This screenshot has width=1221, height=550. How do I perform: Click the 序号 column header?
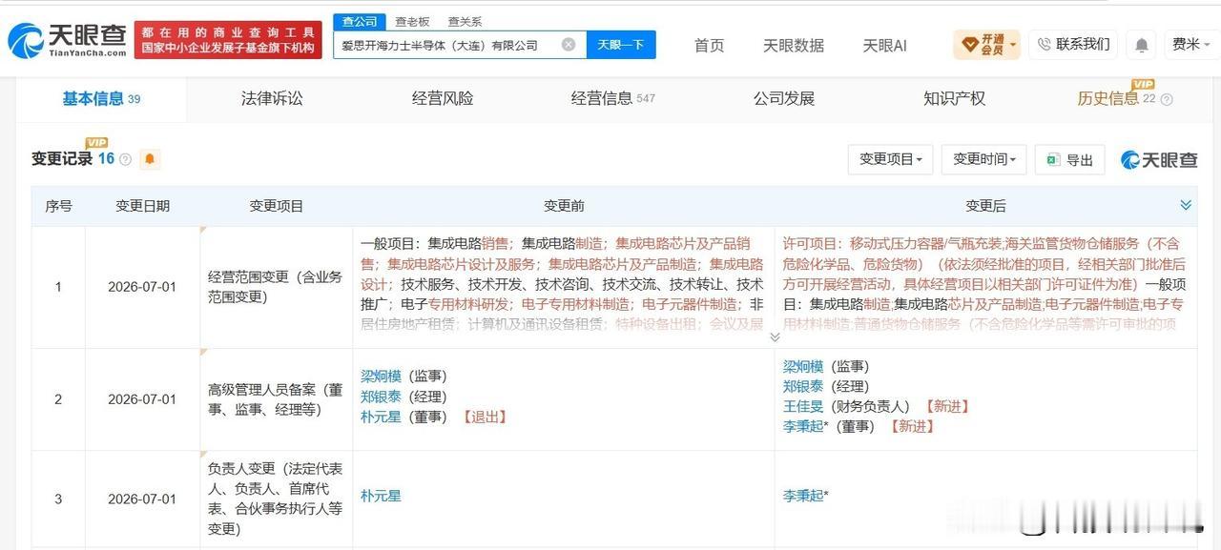tap(58, 206)
